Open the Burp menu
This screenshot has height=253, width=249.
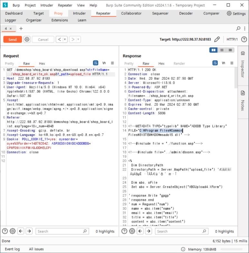16,5
